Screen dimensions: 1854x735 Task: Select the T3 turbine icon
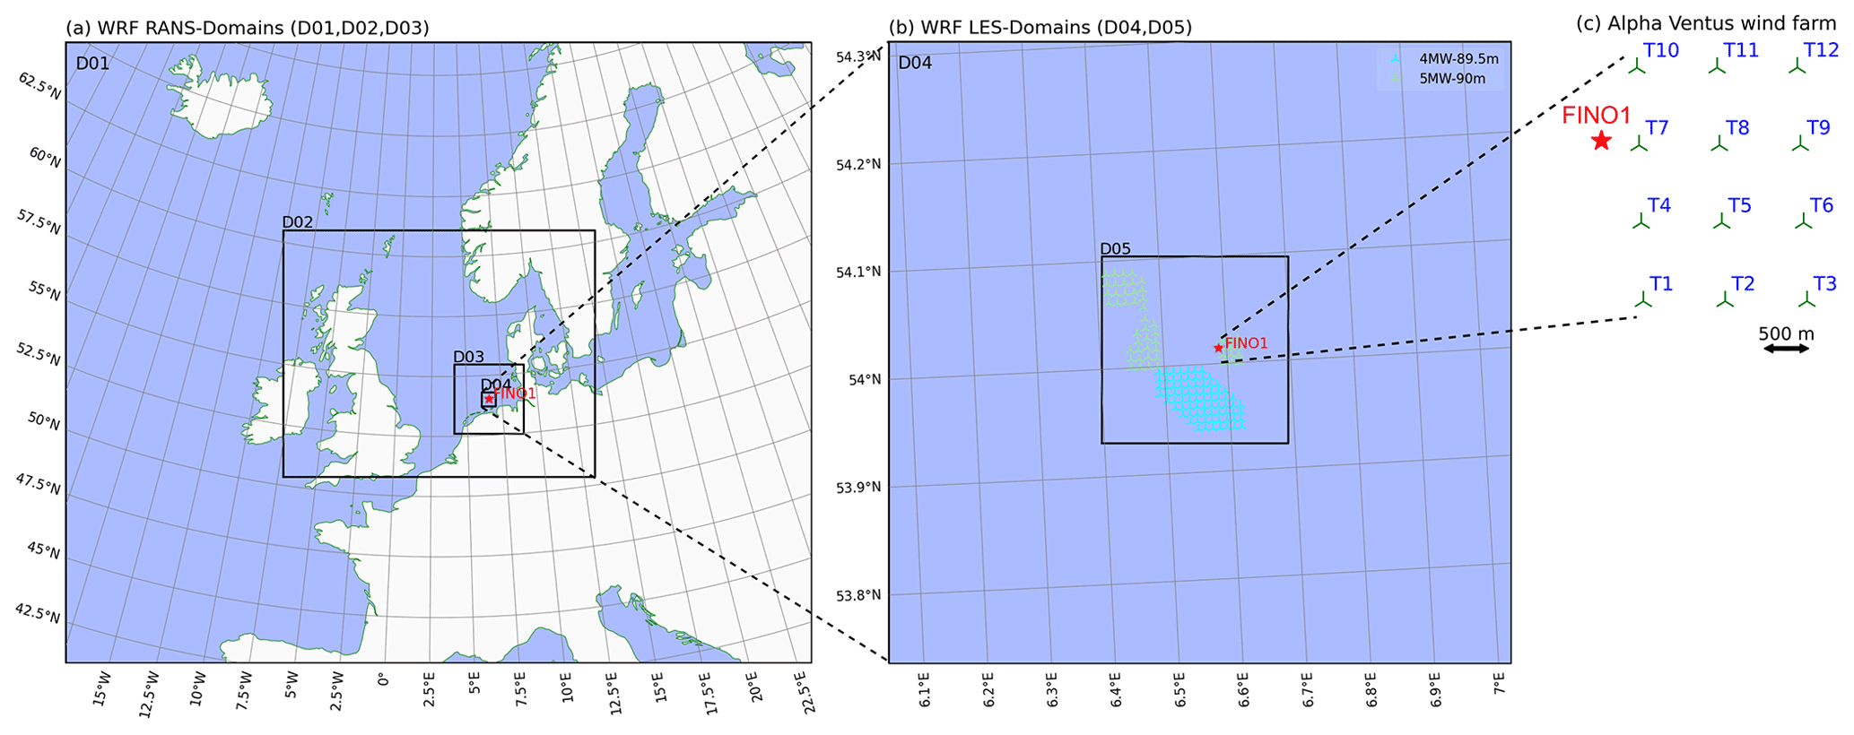point(1806,299)
